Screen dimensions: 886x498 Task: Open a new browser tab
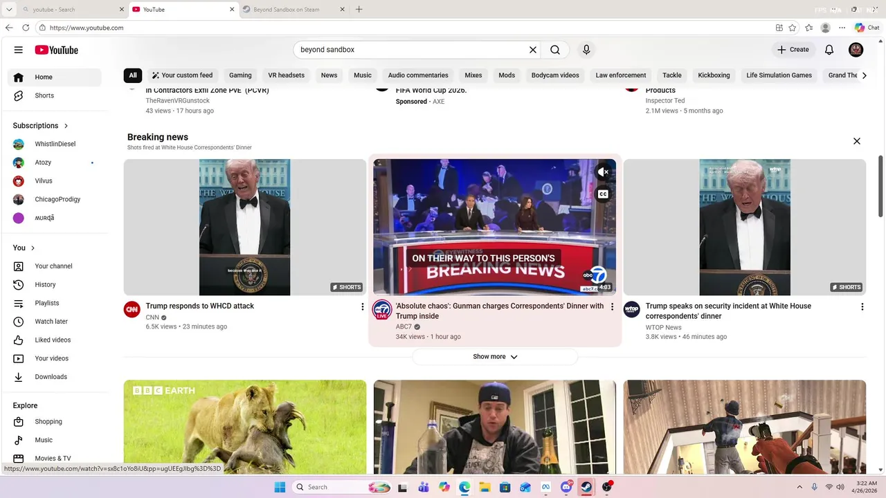coord(359,10)
